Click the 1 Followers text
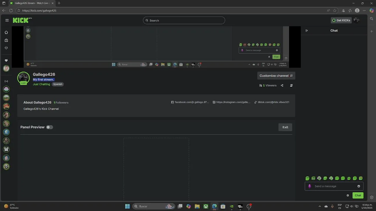 tap(61, 103)
